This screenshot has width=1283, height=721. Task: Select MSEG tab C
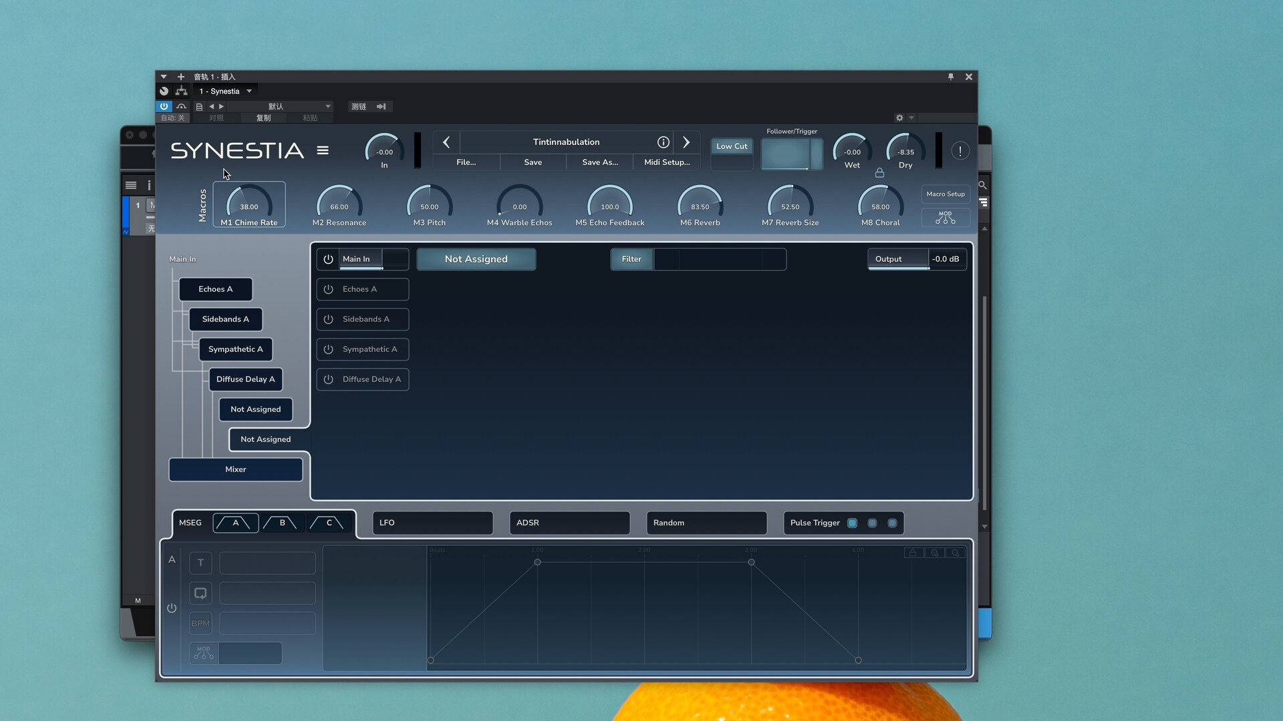coord(329,523)
